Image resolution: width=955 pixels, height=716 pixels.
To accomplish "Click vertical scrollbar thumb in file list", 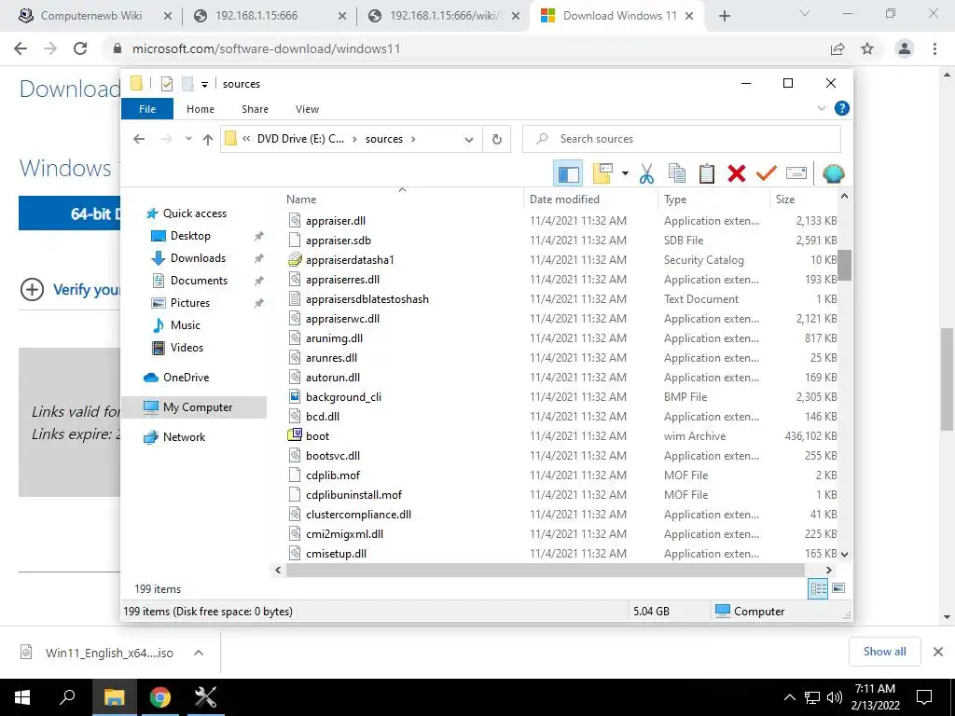I will [844, 265].
